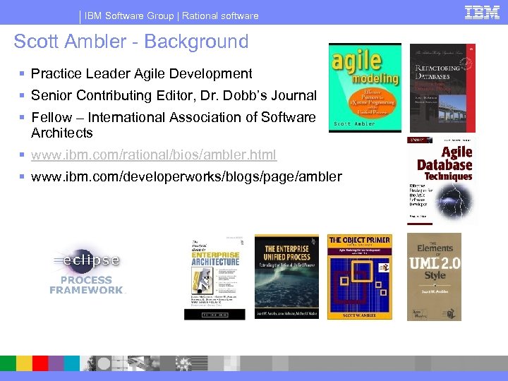Select The Object Primer book cover
Viewport: 508px width, 381px height.
tap(360, 277)
